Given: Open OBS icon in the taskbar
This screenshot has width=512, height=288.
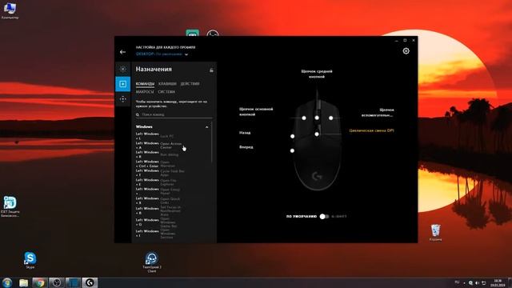Looking at the screenshot, I should pyautogui.click(x=57, y=282).
